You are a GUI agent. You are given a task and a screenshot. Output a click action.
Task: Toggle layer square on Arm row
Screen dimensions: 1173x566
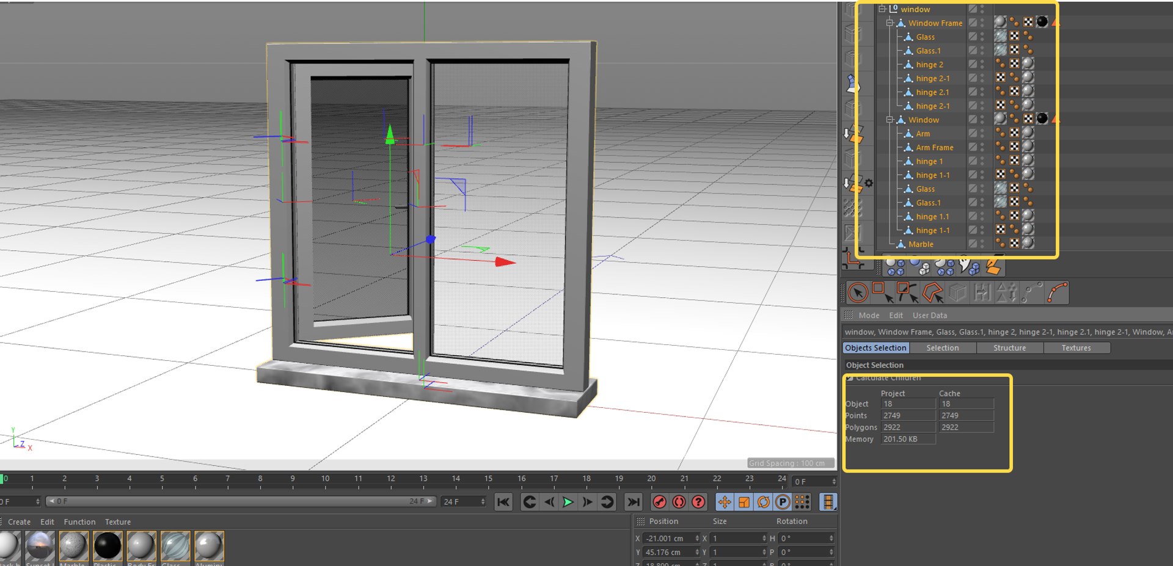[973, 133]
